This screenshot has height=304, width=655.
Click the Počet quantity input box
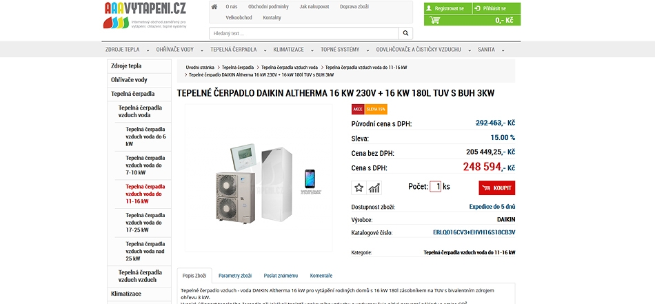pos(436,186)
